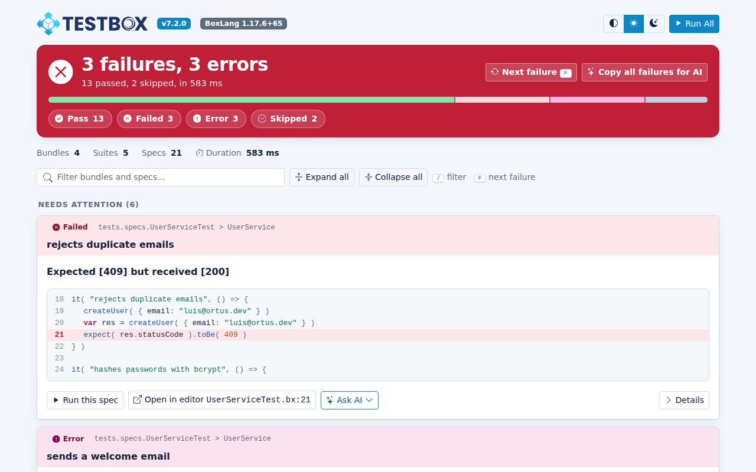Click the "sends a welcome email" spec title

pyautogui.click(x=108, y=456)
